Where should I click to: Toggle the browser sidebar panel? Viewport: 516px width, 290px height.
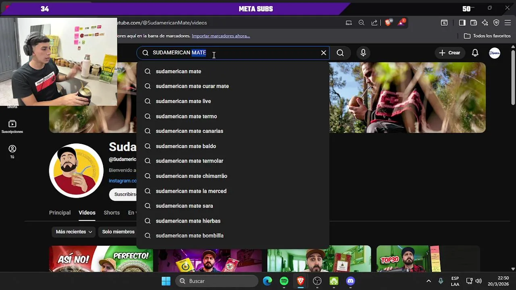462,23
